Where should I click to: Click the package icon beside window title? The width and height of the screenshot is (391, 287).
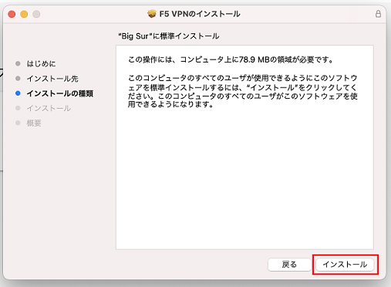pyautogui.click(x=152, y=14)
